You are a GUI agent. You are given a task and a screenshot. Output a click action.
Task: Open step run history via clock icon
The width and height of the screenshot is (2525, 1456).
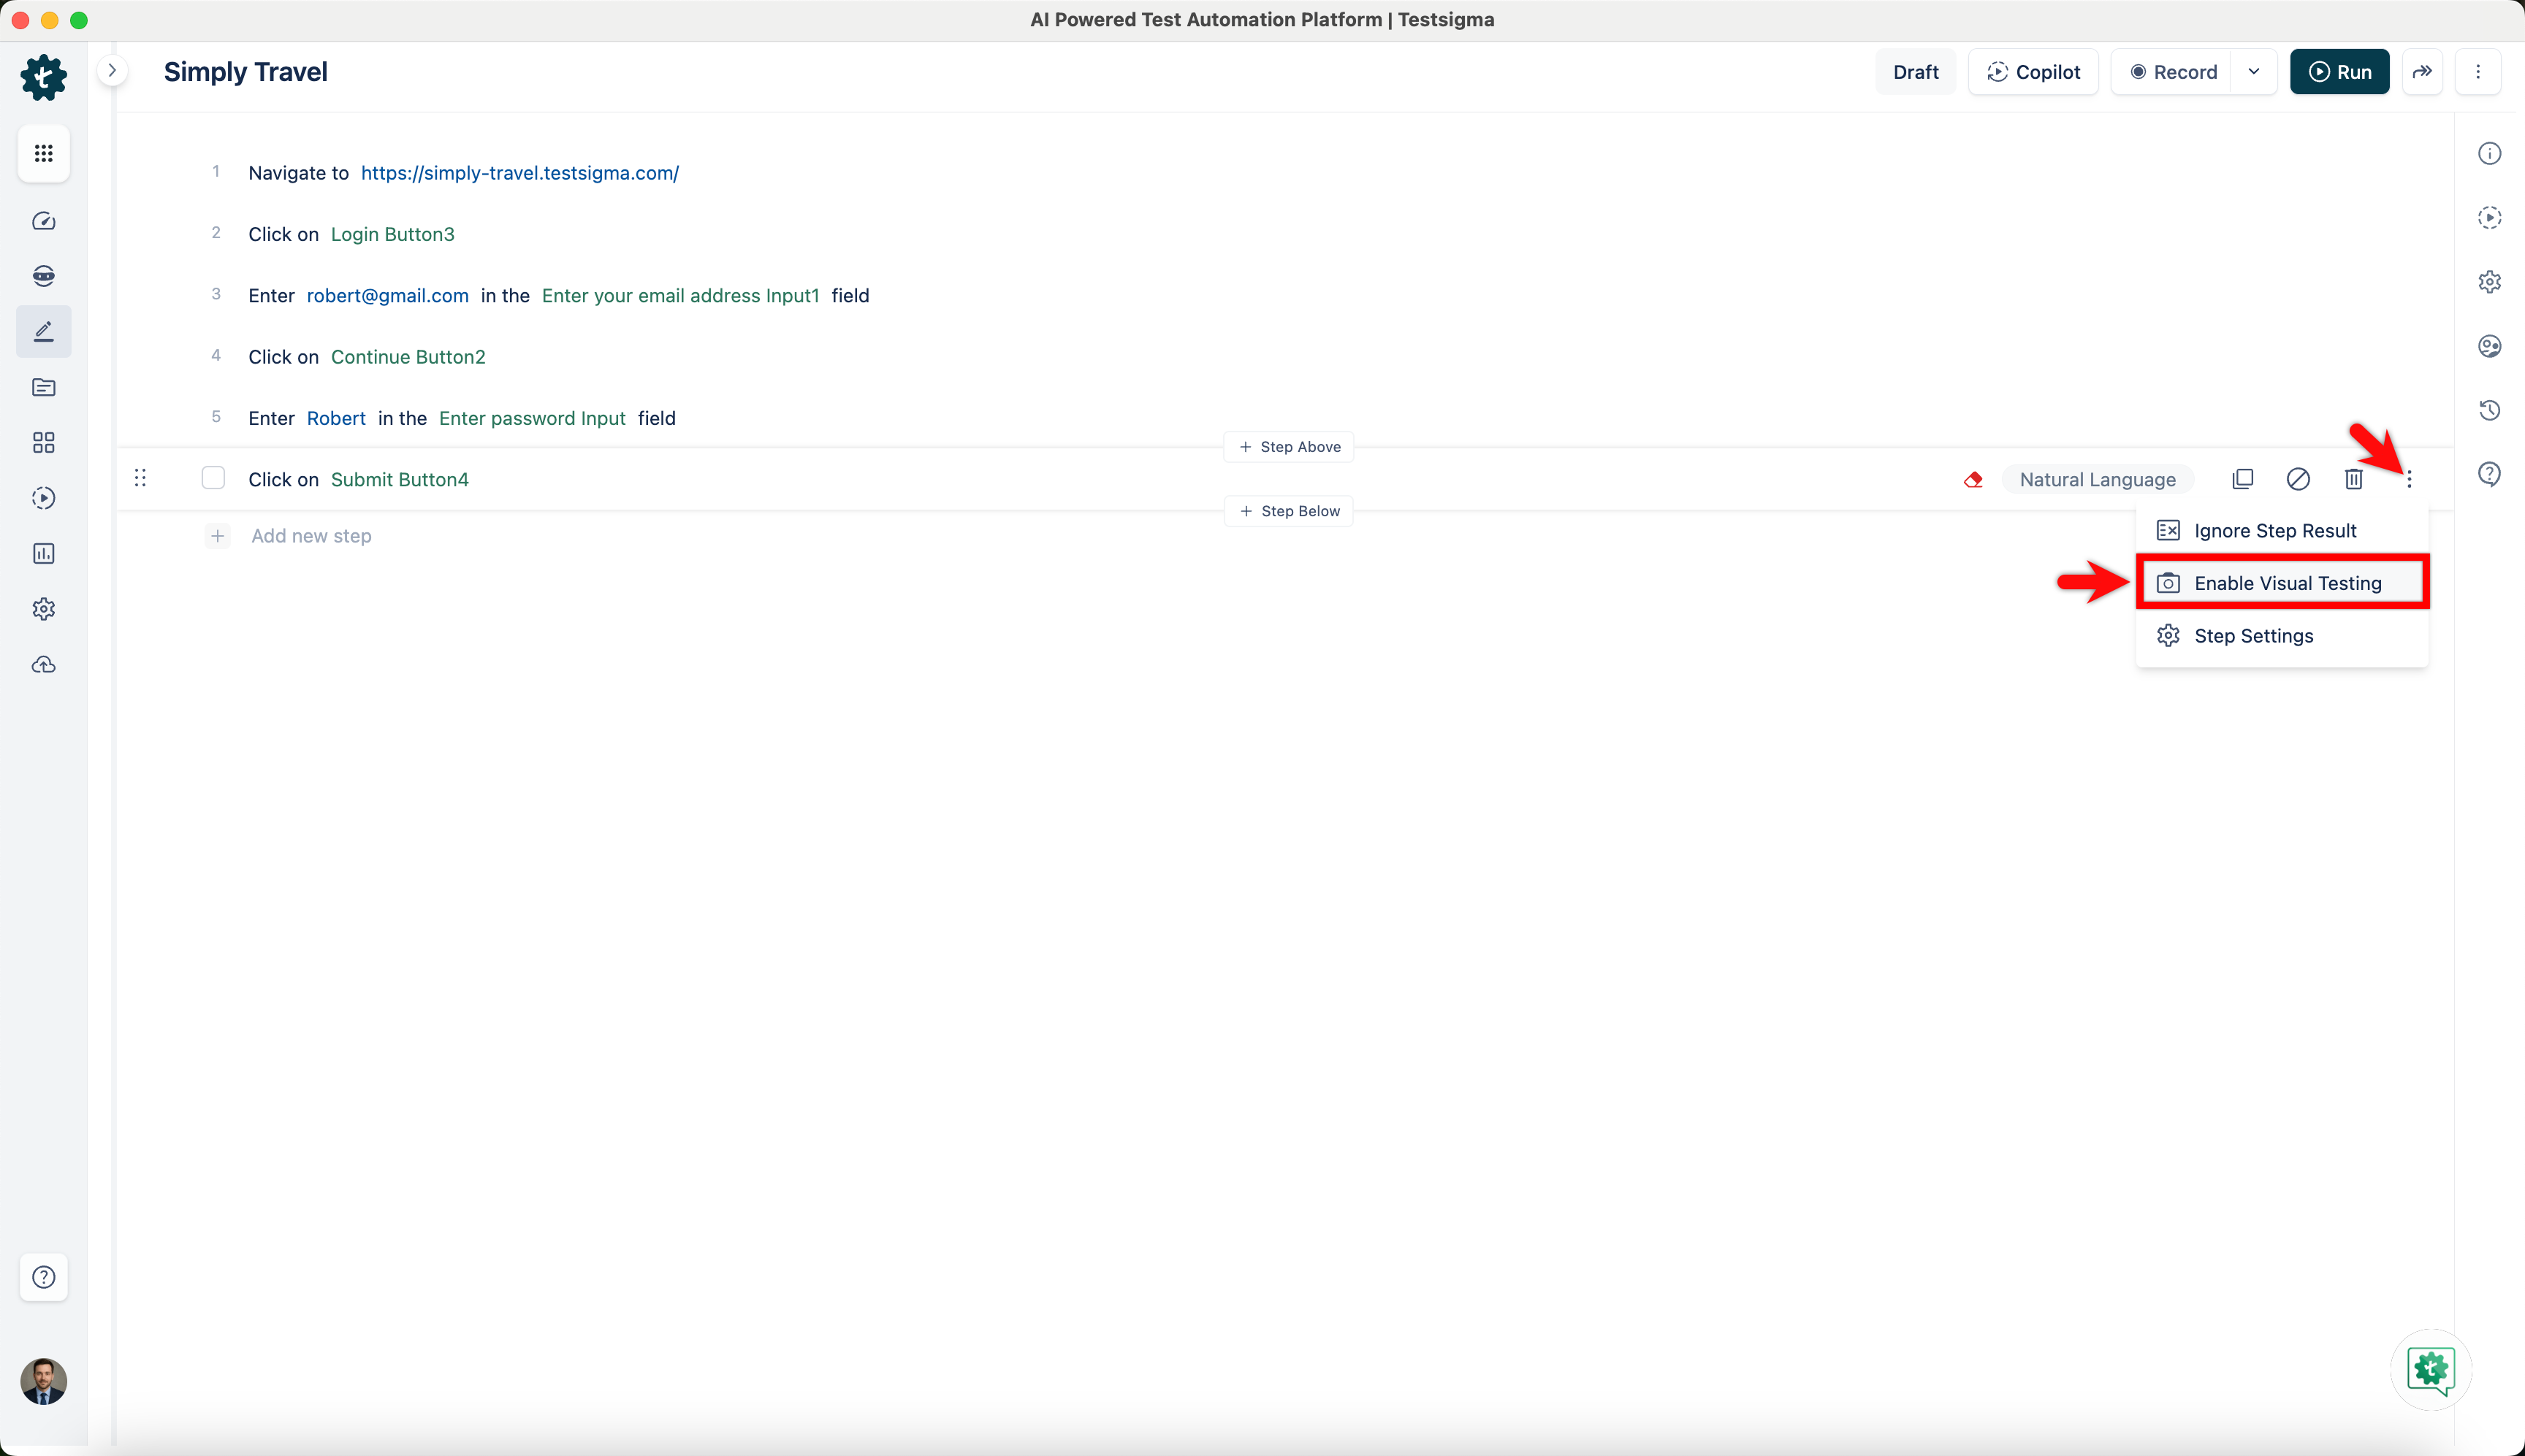pyautogui.click(x=2490, y=410)
